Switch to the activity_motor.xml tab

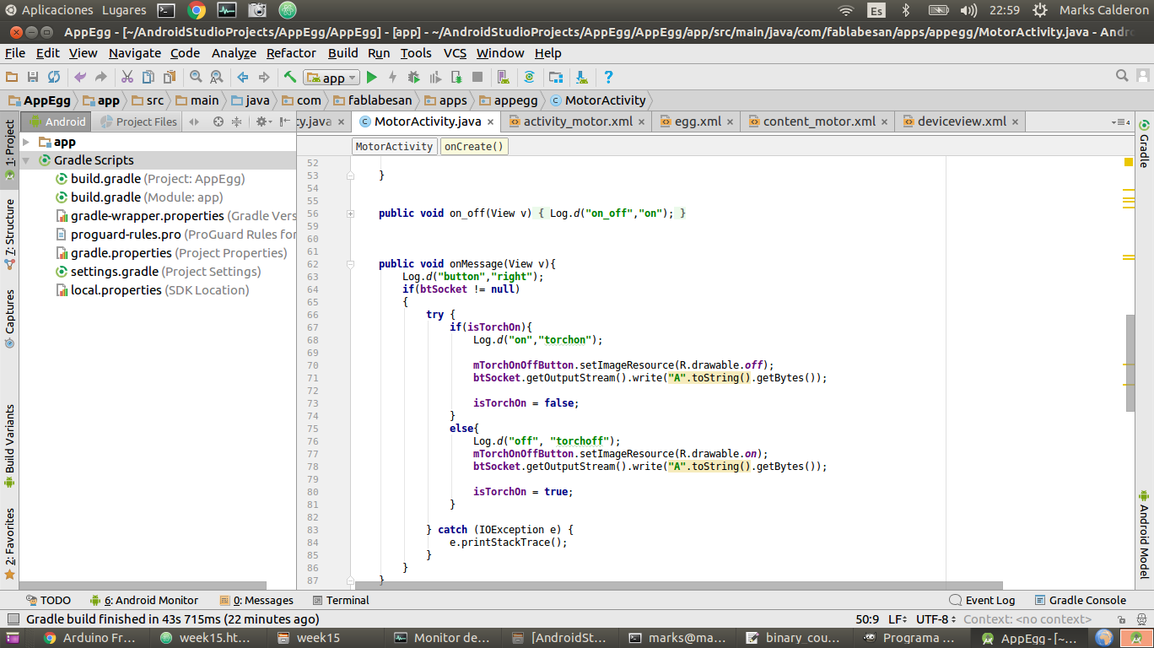[577, 121]
